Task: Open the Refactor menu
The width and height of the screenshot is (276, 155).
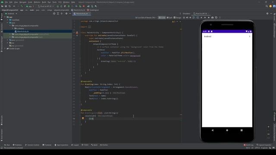Action: (37, 2)
